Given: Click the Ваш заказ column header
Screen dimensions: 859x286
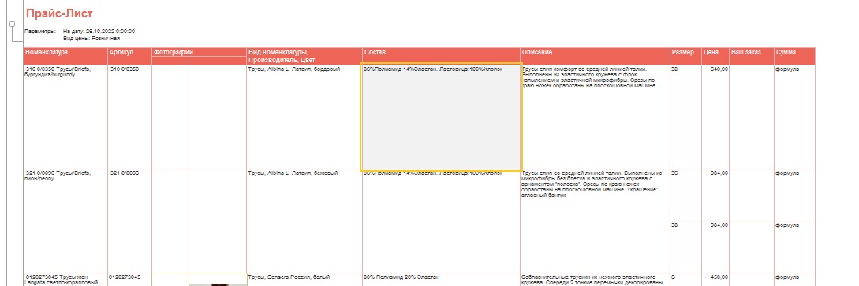Looking at the screenshot, I should coord(752,56).
